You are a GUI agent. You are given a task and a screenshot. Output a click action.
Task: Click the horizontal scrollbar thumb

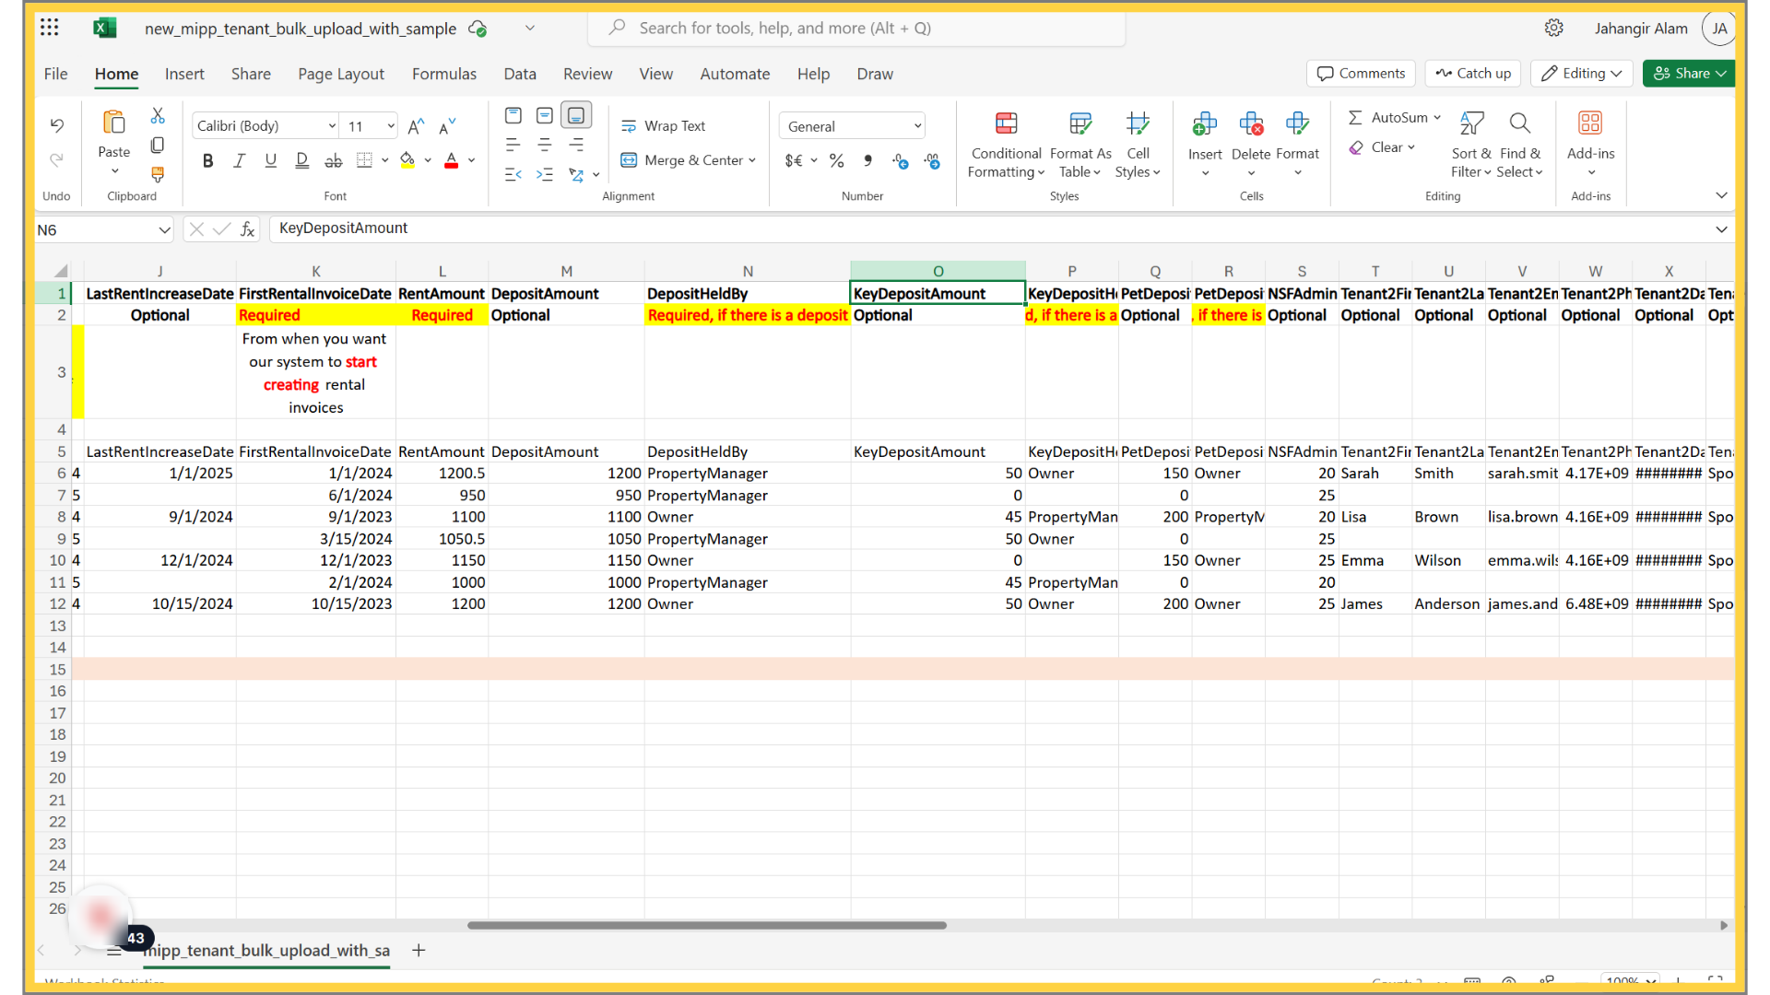(x=707, y=925)
